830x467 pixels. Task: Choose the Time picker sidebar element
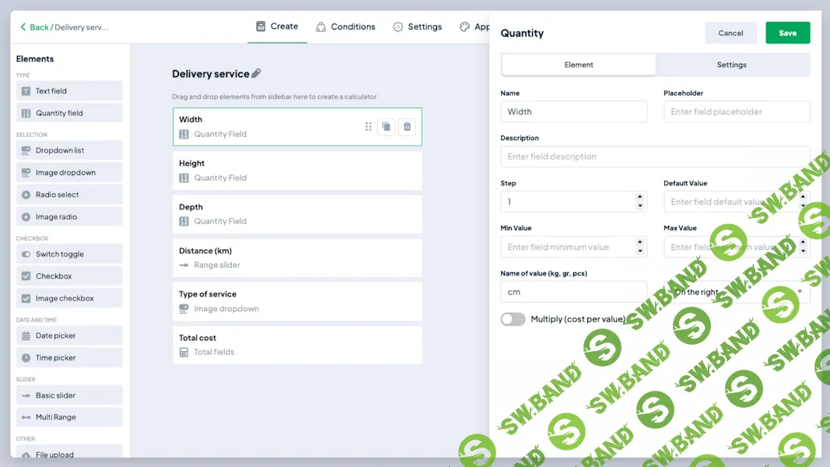tap(68, 358)
